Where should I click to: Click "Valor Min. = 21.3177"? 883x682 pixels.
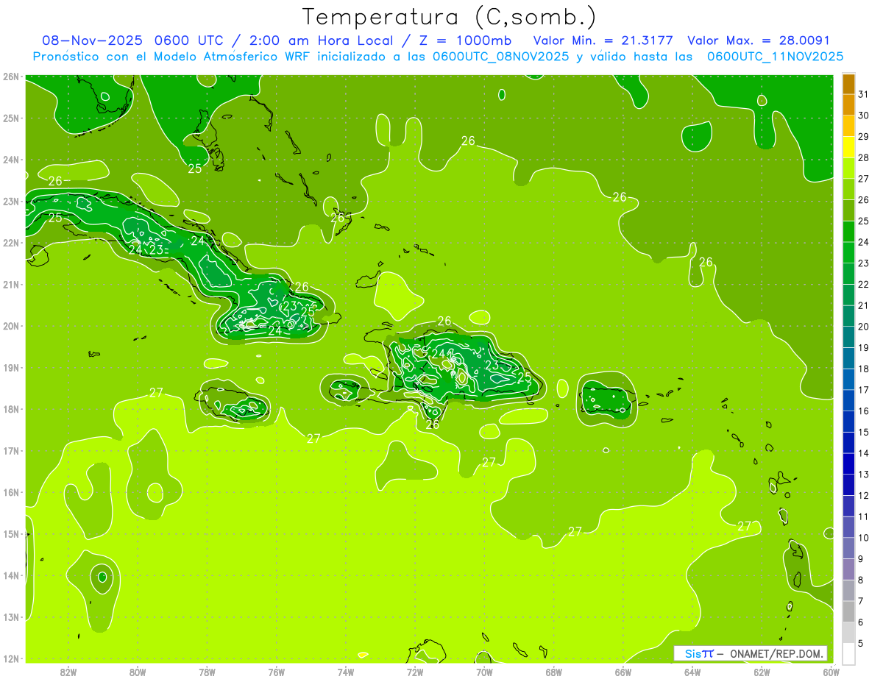pyautogui.click(x=603, y=41)
